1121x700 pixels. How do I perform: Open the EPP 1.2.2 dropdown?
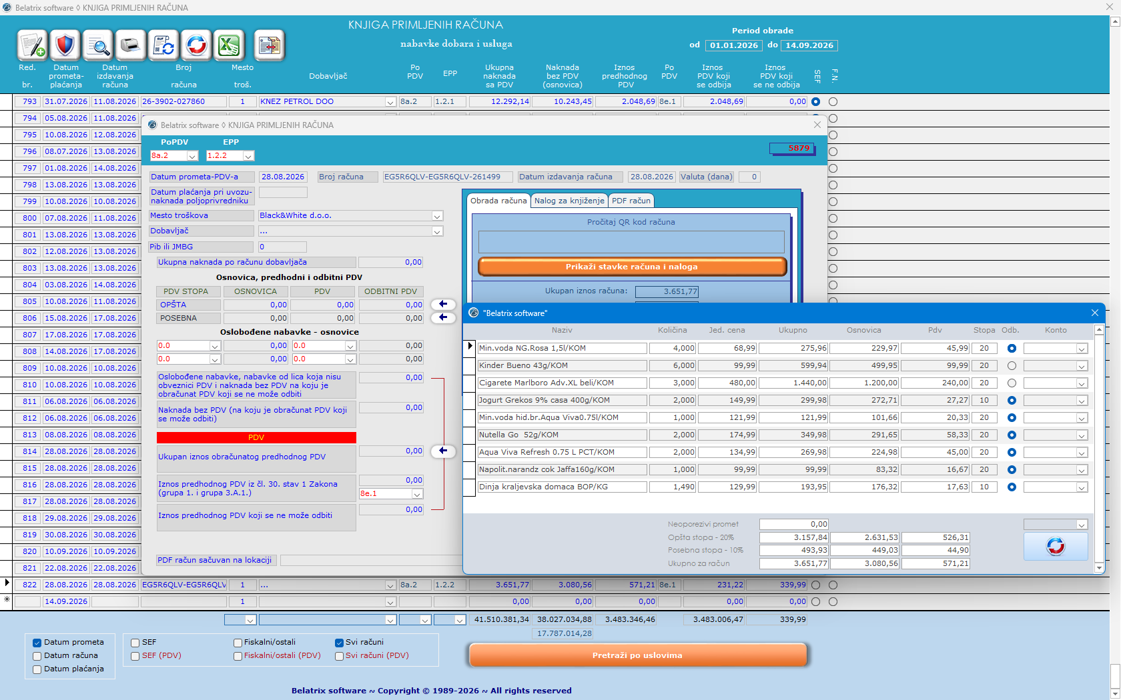(248, 156)
